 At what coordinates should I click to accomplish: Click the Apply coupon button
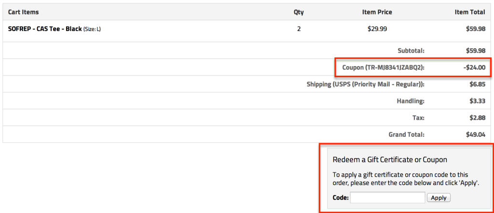439,198
